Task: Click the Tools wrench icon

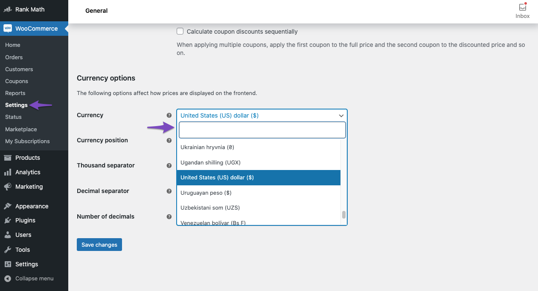Action: (8, 250)
